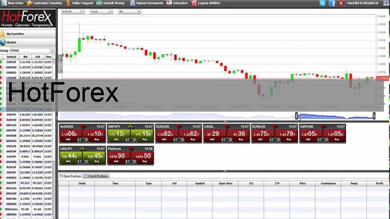Click left handle of chart range slider
The image size is (390, 219).
click(296, 116)
